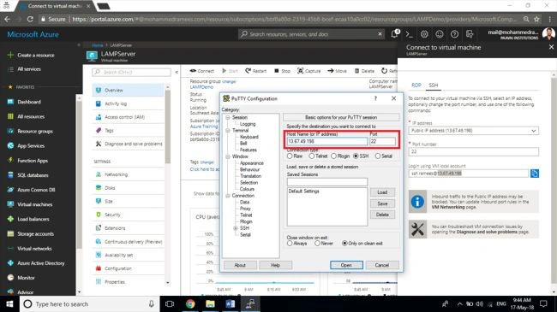
Task: Open Virtual machines in sidebar
Action: point(35,204)
